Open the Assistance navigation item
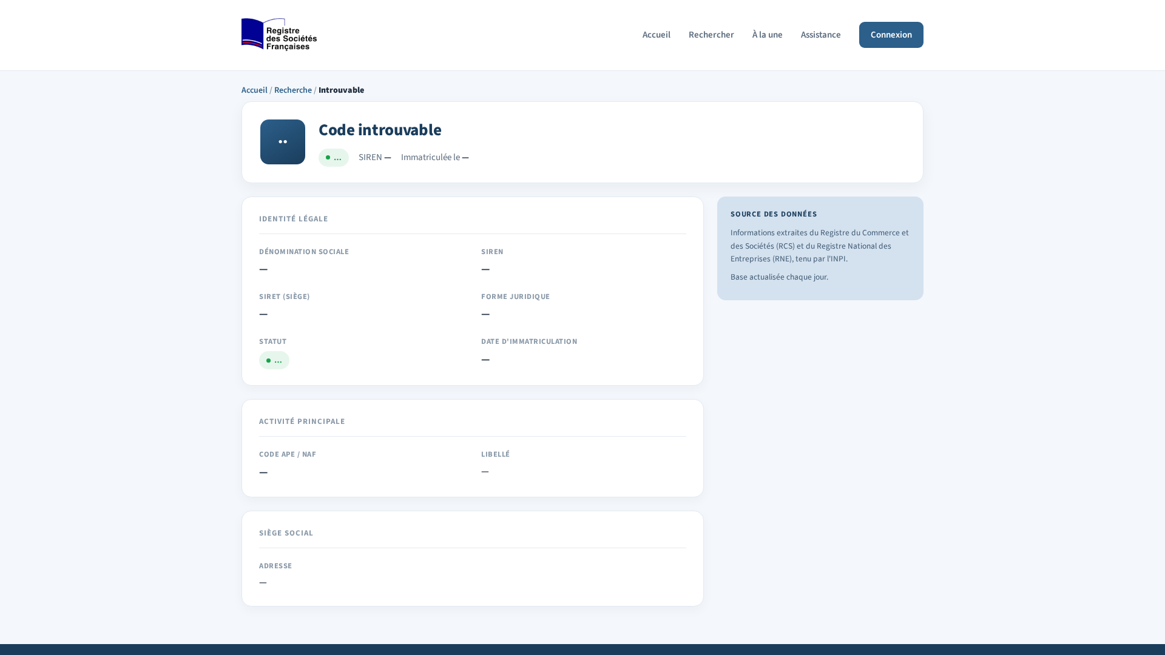Screen dimensions: 1165x655 (821, 35)
